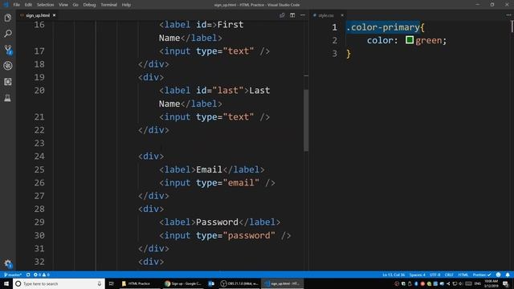Open the Help menu
This screenshot has height=289, width=514.
tap(126, 5)
